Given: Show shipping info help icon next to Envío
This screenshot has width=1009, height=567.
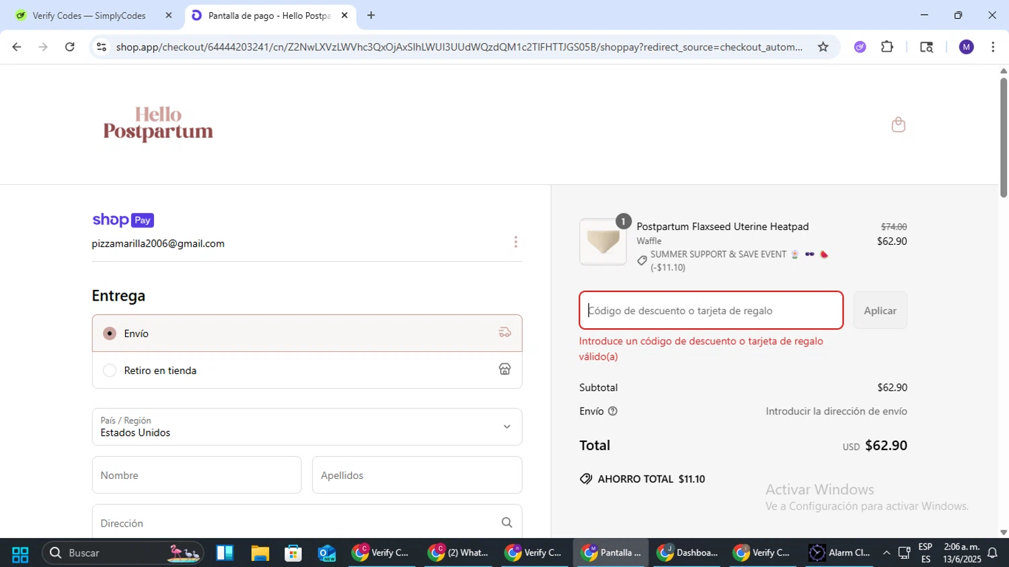Looking at the screenshot, I should (x=613, y=411).
